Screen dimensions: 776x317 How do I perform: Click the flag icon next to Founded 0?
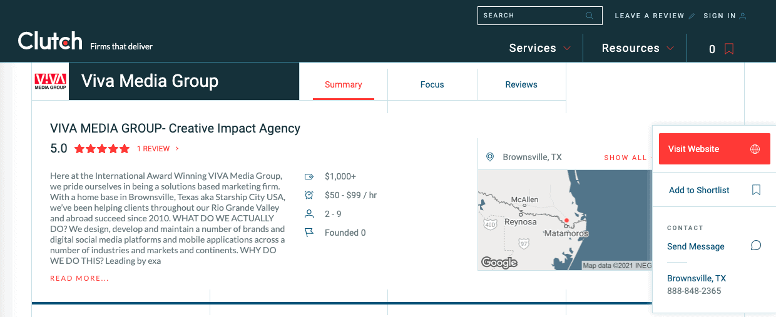point(309,233)
